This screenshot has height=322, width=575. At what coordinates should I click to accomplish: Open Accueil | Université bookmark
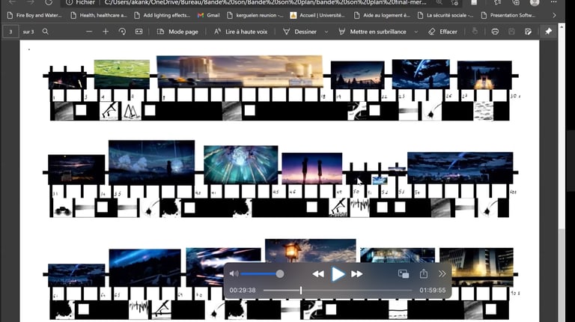pyautogui.click(x=318, y=16)
